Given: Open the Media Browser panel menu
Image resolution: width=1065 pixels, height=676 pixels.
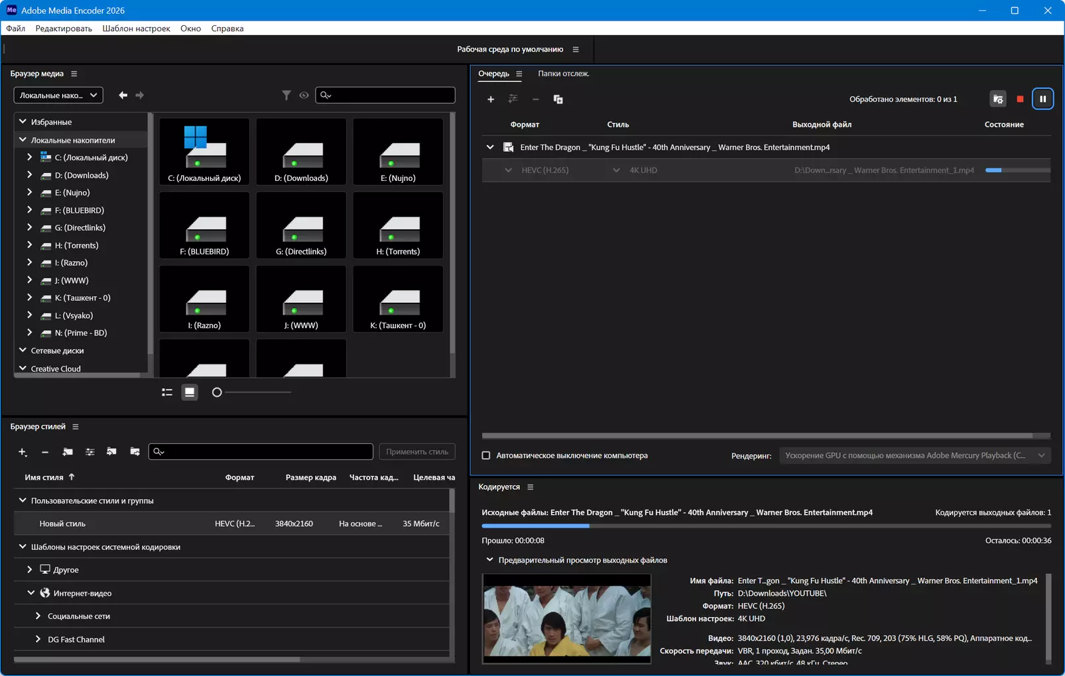Looking at the screenshot, I should coord(74,74).
